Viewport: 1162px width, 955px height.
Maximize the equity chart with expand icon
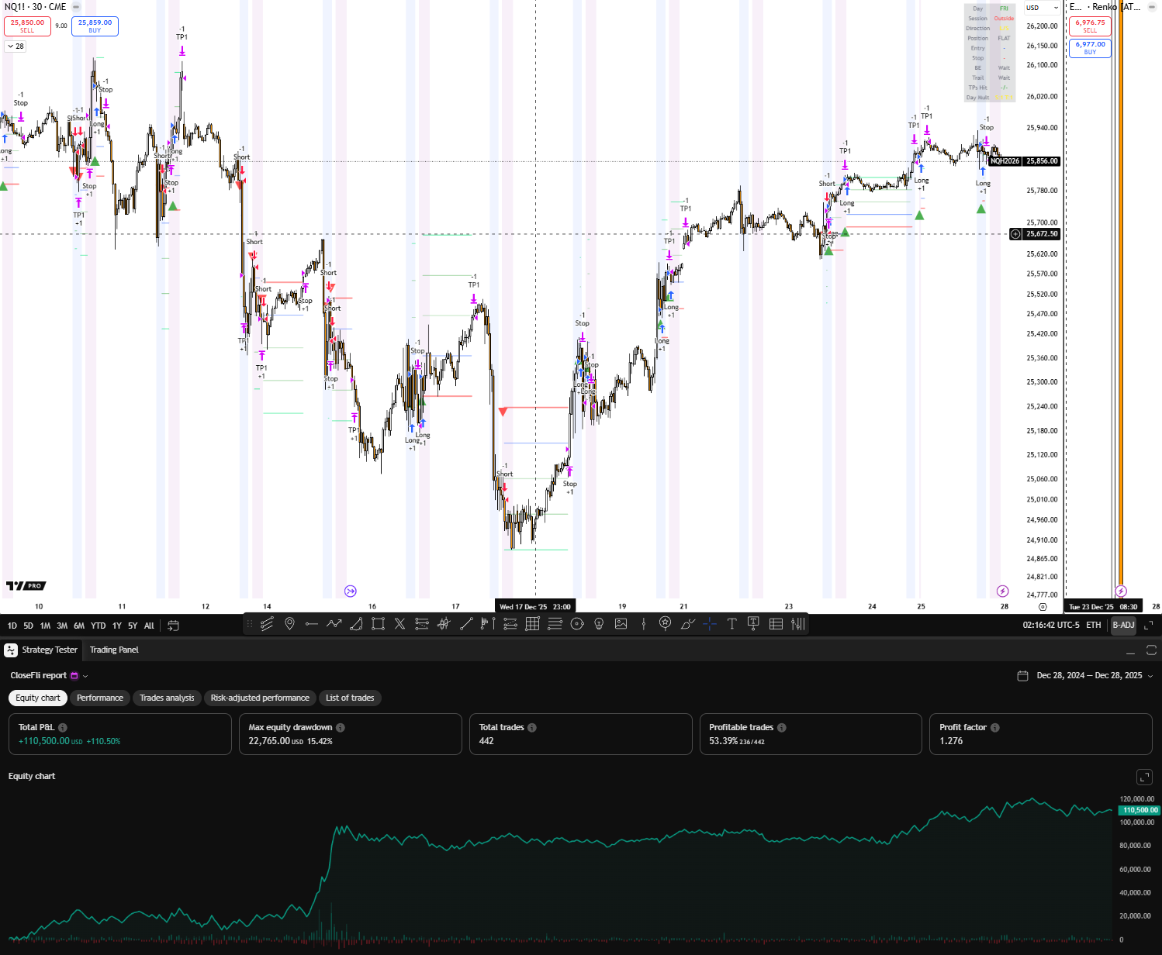[x=1144, y=777]
